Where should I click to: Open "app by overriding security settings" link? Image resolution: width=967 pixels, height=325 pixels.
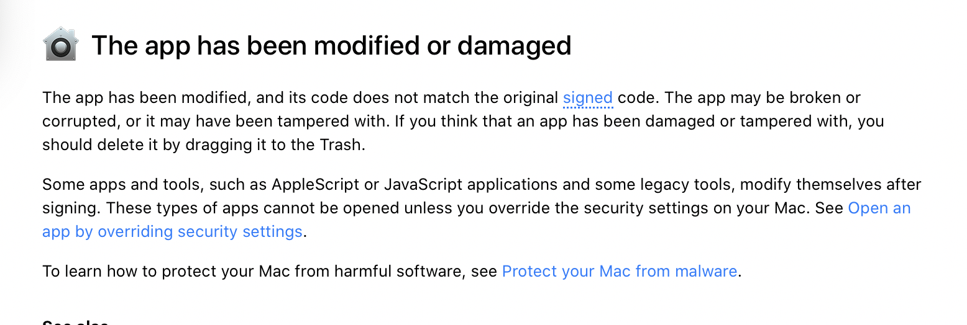(172, 232)
